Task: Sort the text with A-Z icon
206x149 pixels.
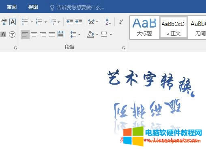Action: click(x=108, y=22)
